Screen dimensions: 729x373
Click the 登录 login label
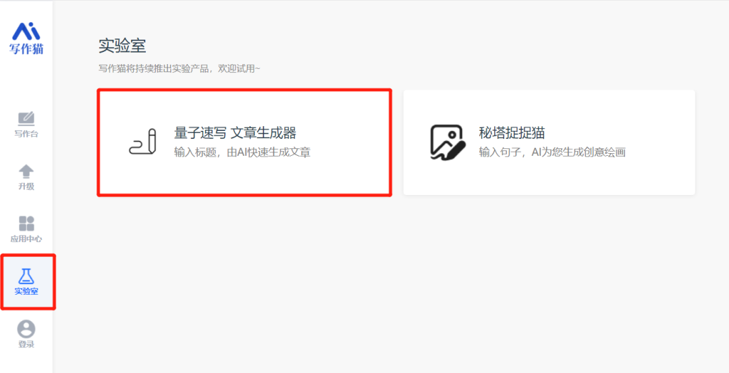click(26, 345)
